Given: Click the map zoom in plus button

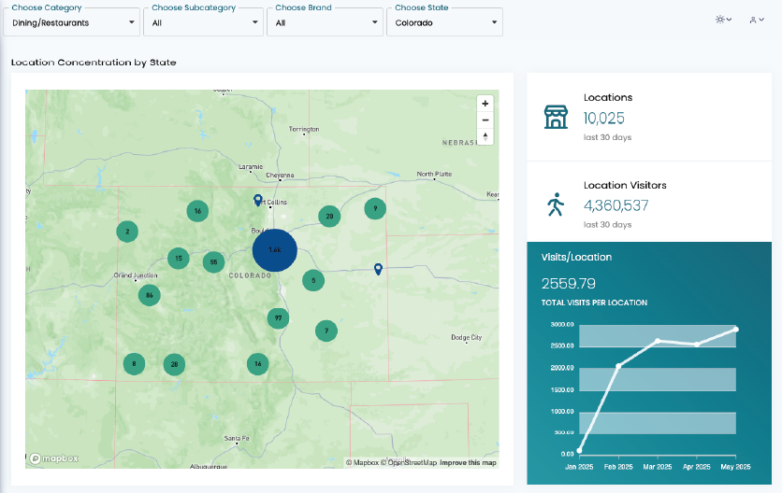Looking at the screenshot, I should tap(485, 104).
